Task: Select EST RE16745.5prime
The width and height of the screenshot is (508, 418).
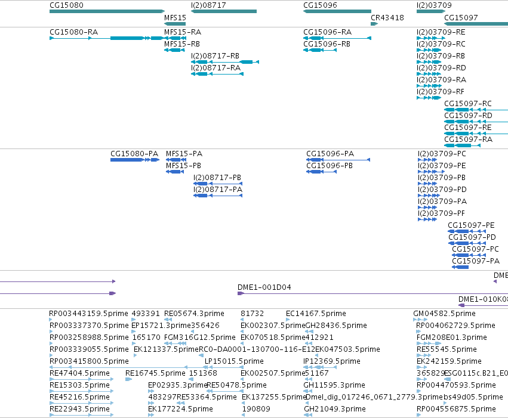Action: pyautogui.click(x=155, y=373)
